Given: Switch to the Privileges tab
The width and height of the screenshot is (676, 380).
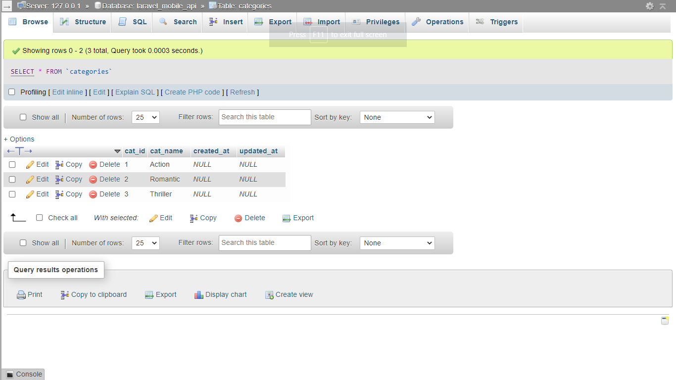Looking at the screenshot, I should 375,22.
